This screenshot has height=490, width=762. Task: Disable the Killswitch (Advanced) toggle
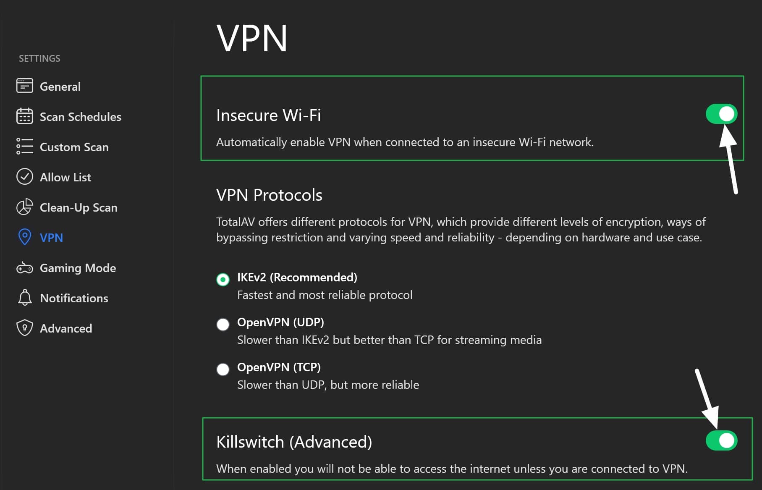[721, 440]
